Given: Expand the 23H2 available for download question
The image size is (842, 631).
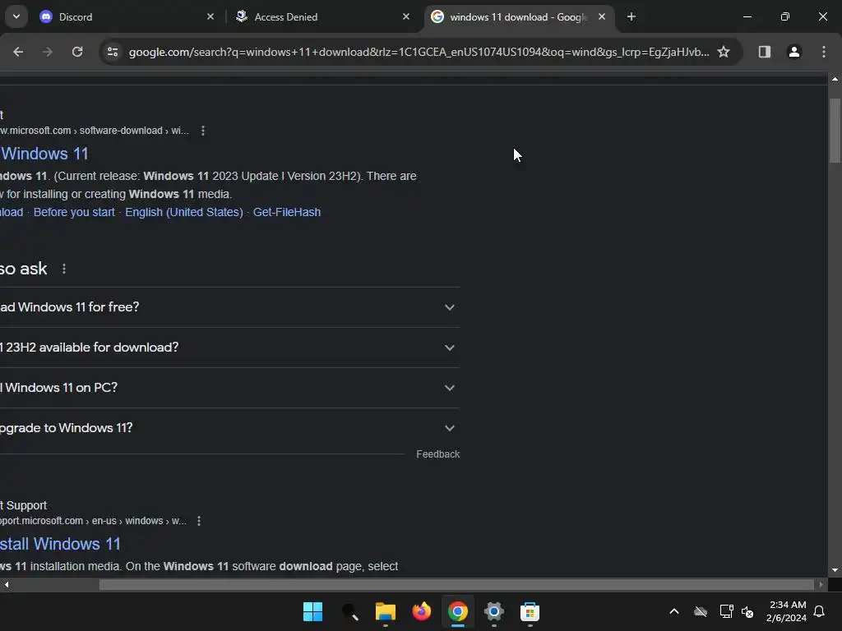Looking at the screenshot, I should 229,348.
